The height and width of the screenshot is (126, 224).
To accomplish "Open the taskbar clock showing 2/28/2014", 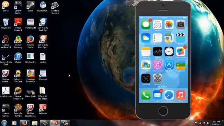I will (216, 123).
